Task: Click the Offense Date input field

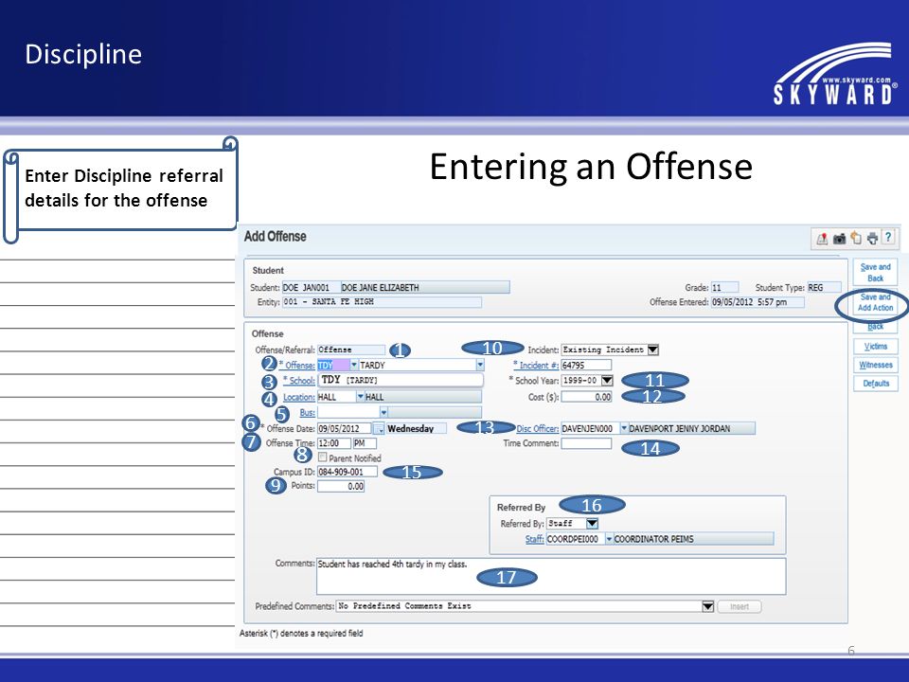Action: [345, 428]
